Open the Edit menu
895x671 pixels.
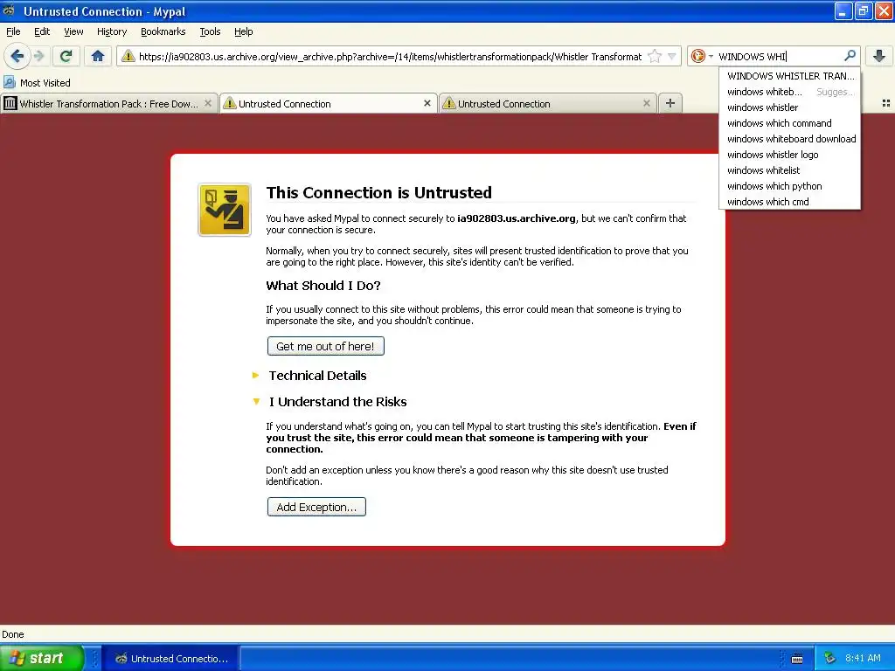(42, 31)
